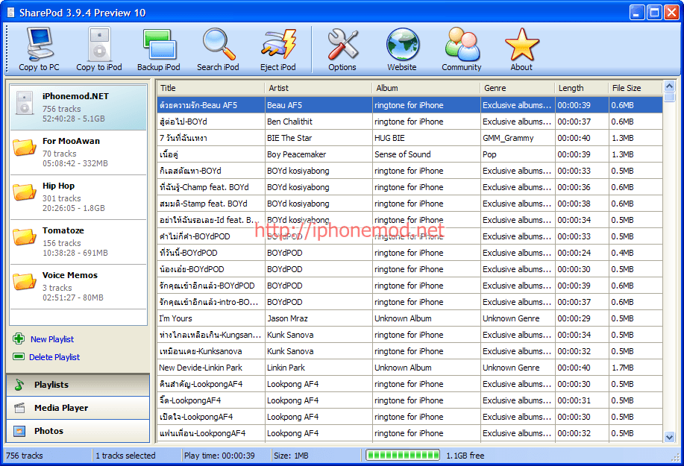The image size is (684, 466).
Task: Sort by the Artist column header
Action: click(x=318, y=88)
